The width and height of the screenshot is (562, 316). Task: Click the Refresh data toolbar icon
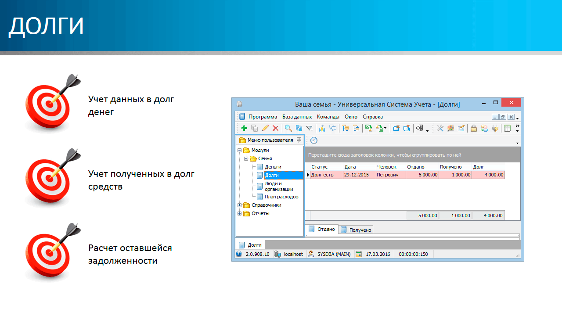click(x=299, y=128)
